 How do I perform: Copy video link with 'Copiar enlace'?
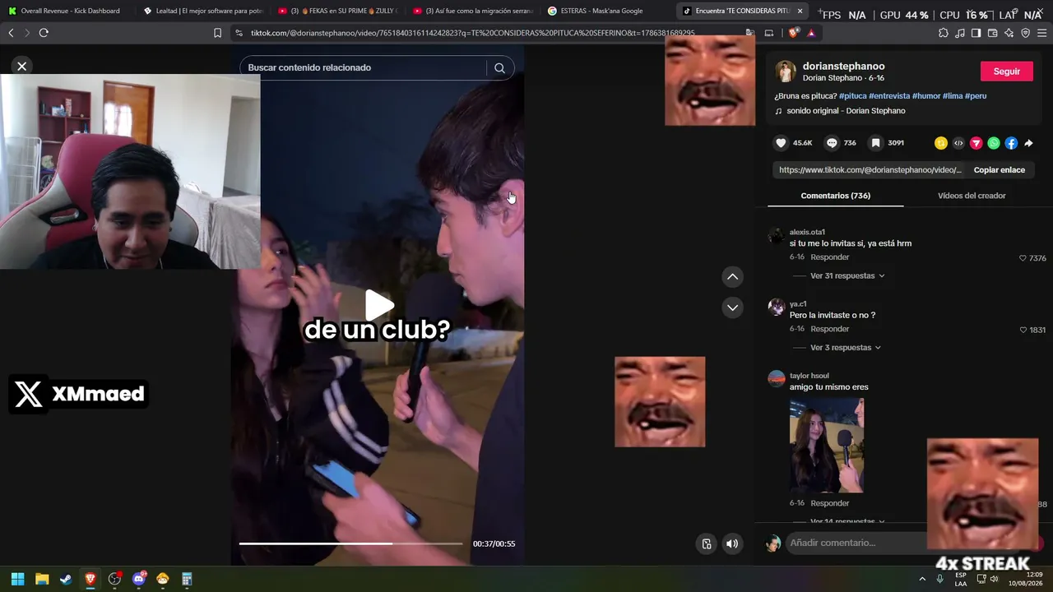point(1000,170)
